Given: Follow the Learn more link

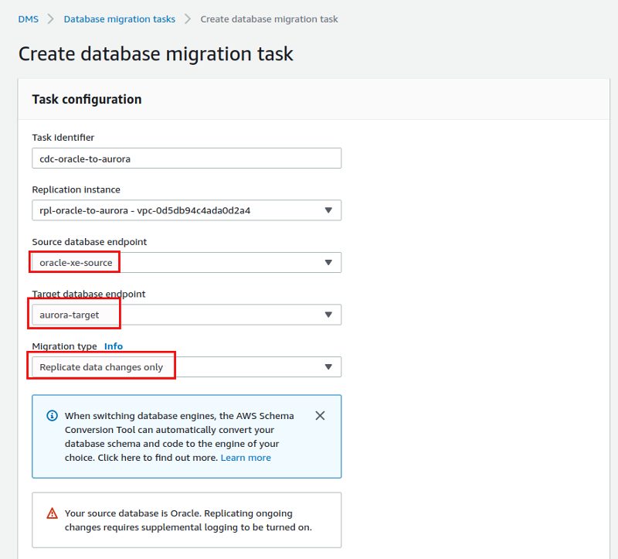Looking at the screenshot, I should 246,458.
